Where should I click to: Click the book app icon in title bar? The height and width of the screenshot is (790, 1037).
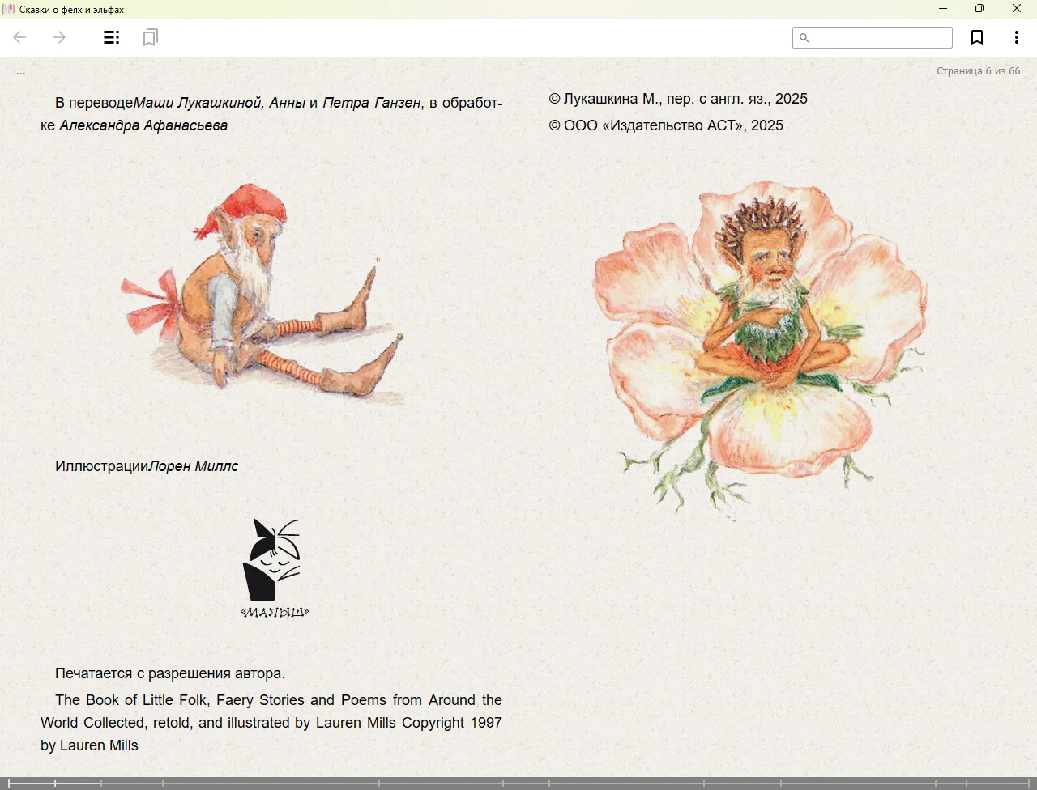click(9, 9)
